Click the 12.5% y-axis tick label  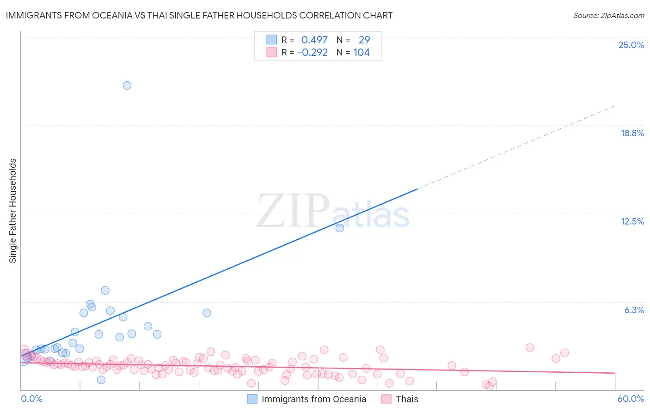[632, 221]
